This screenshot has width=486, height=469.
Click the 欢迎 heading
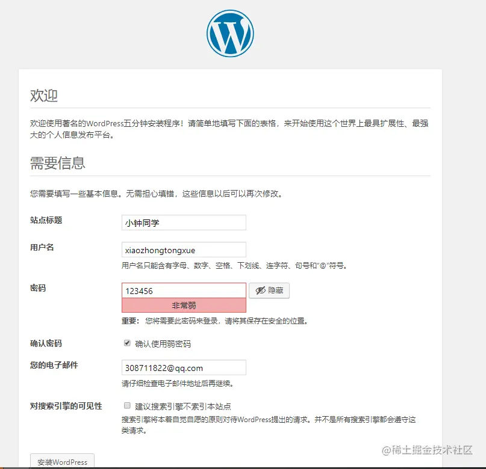[x=44, y=96]
